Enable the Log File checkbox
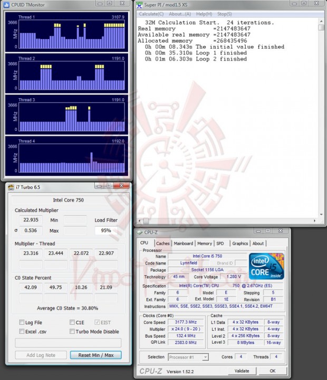 coord(22,322)
